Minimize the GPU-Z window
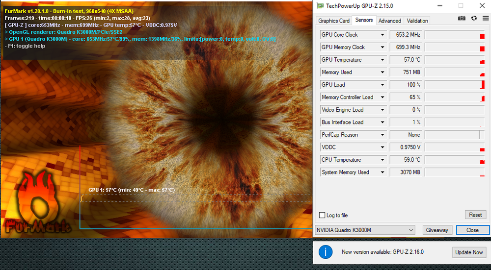The image size is (491, 270). [x=438, y=6]
